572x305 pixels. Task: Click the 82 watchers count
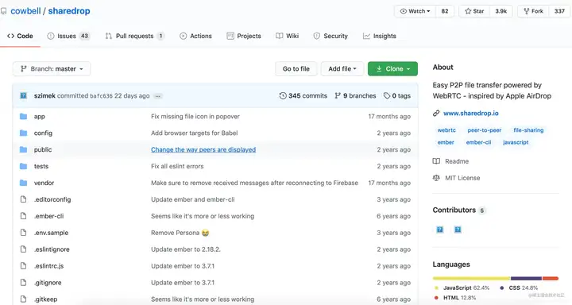point(445,11)
